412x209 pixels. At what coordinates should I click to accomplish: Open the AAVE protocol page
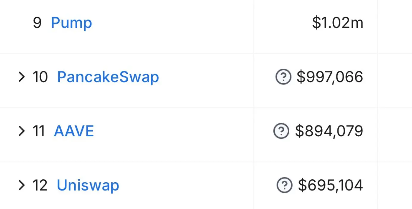pos(74,131)
